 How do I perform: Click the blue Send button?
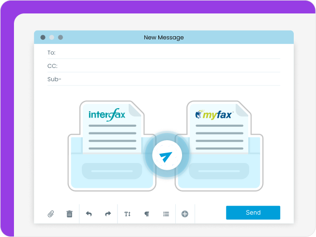pos(253,213)
